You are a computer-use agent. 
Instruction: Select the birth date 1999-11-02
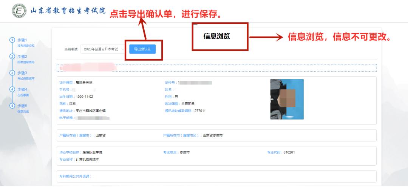pyautogui.click(x=84, y=97)
